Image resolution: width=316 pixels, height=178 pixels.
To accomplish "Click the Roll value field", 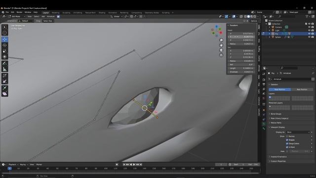I will click(241, 65).
